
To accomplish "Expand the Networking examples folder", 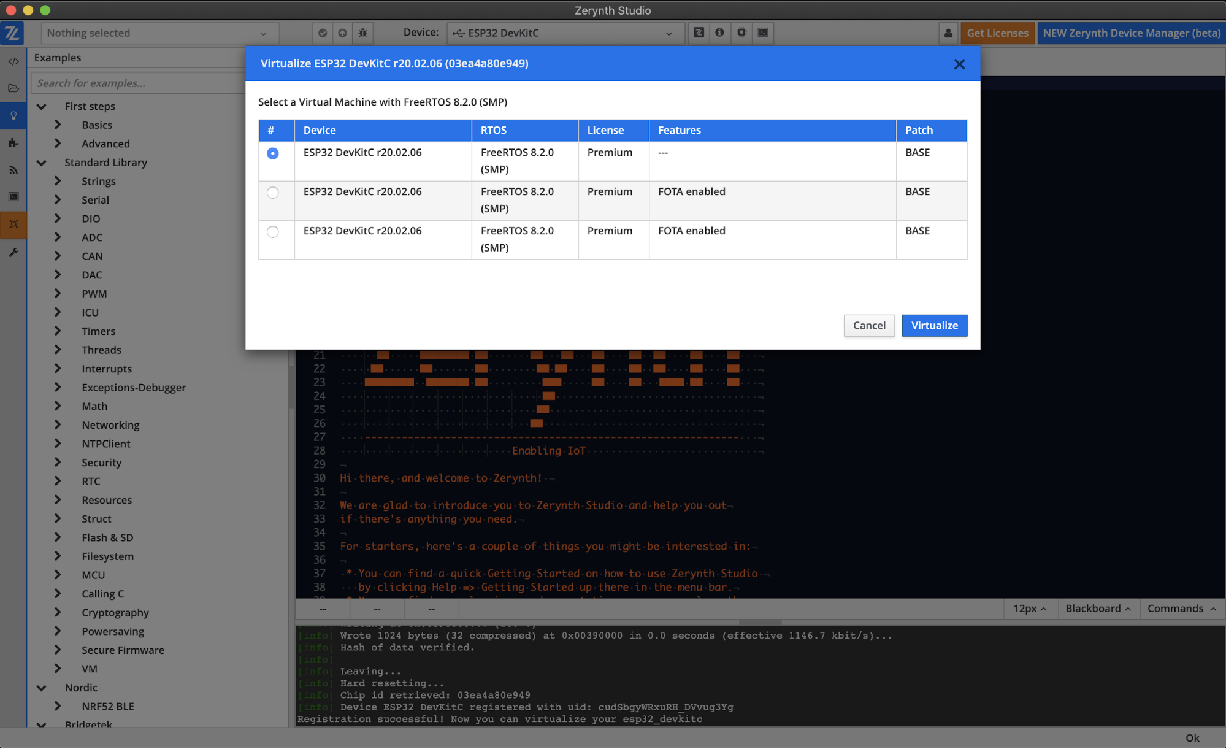I will point(58,424).
